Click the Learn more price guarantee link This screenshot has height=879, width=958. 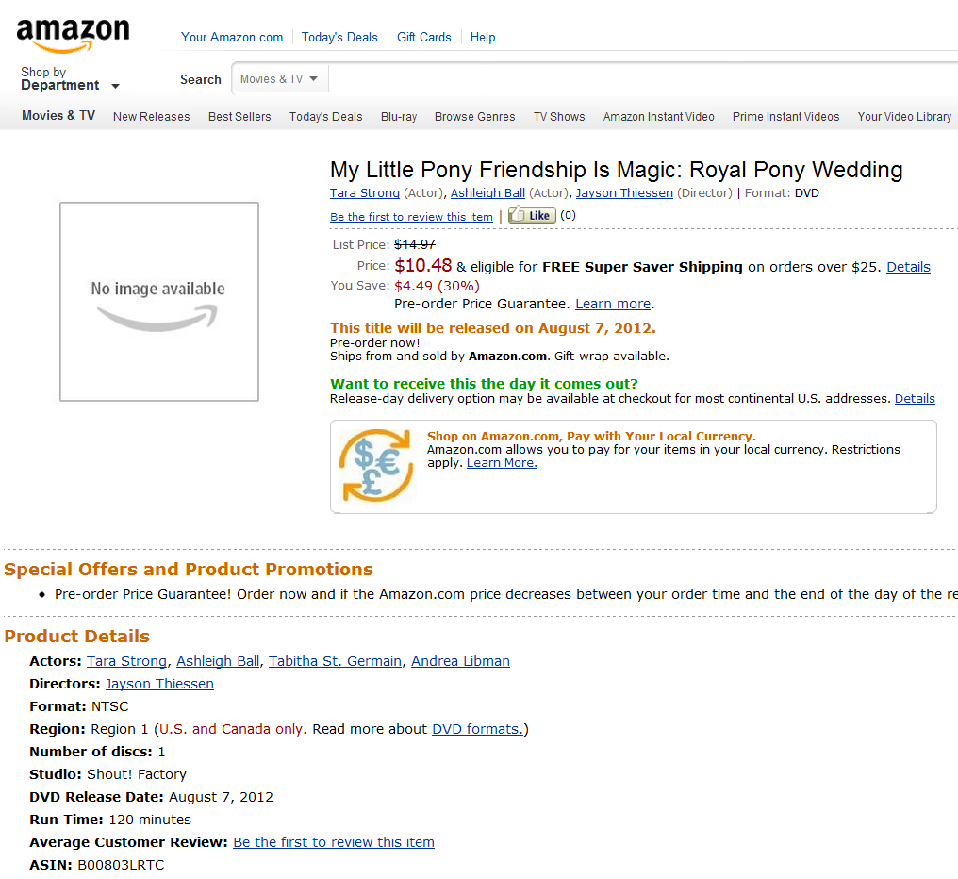613,305
